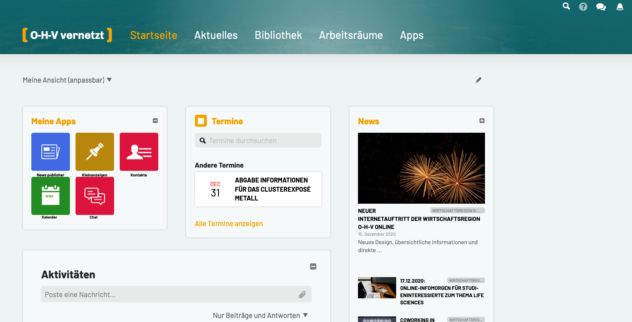Click the pencil edit view icon
The width and height of the screenshot is (632, 322).
click(x=479, y=80)
